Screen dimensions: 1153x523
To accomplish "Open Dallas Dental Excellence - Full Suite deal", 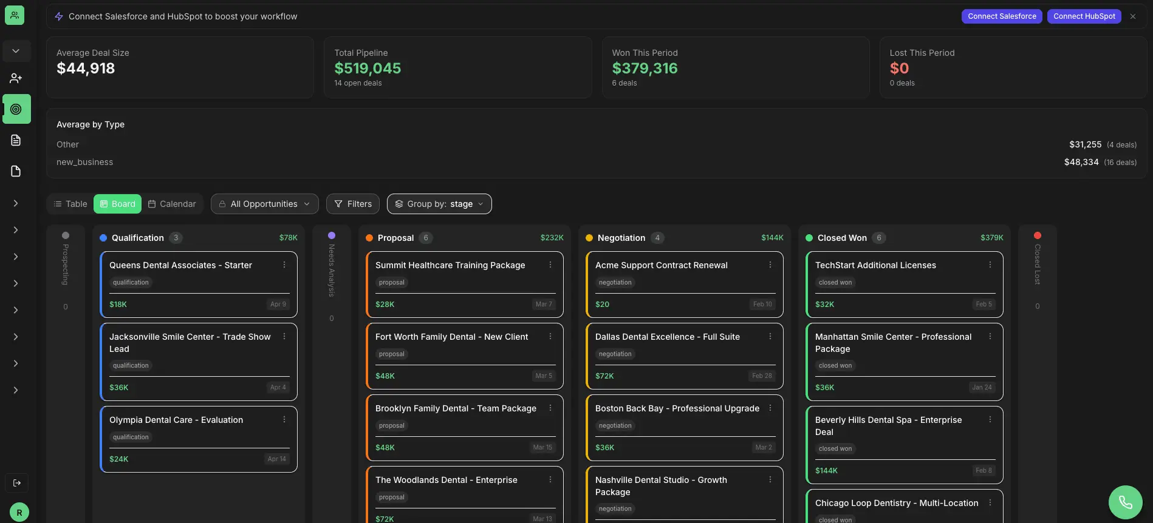I will [668, 337].
